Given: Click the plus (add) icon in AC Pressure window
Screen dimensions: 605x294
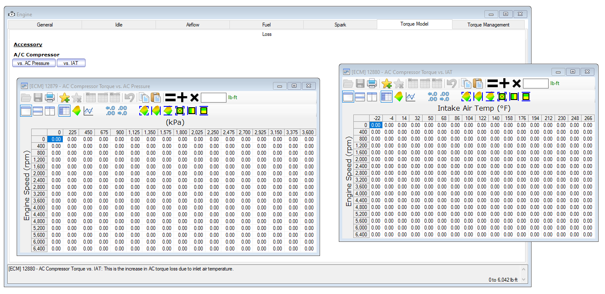Looking at the screenshot, I should tap(182, 97).
